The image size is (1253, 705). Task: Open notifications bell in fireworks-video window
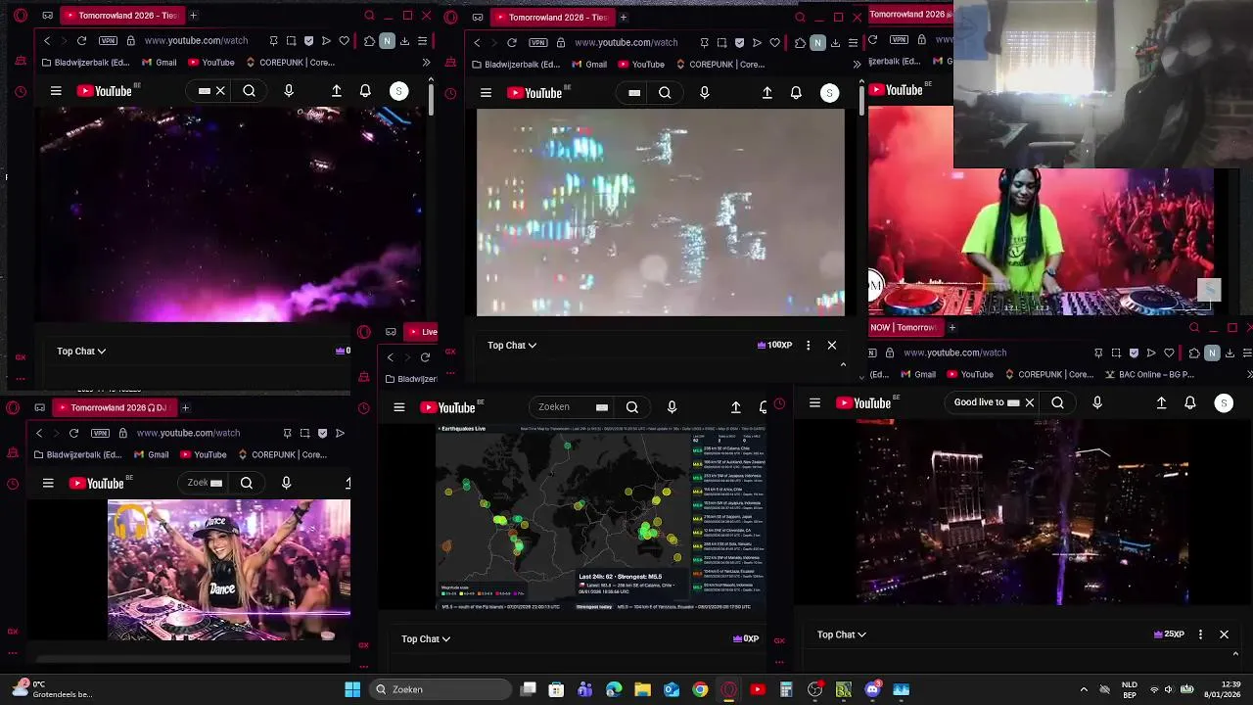tap(365, 91)
